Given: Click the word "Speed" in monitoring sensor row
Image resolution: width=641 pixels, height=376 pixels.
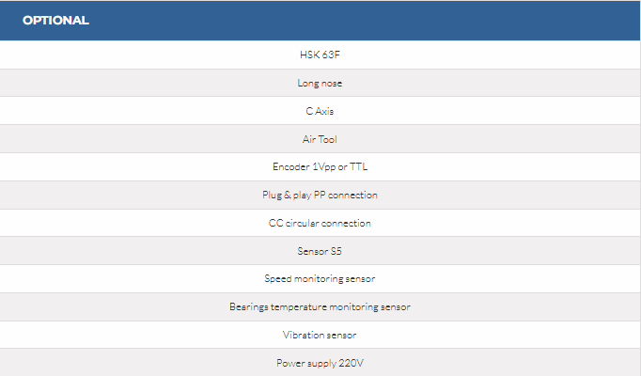Looking at the screenshot, I should 279,279.
